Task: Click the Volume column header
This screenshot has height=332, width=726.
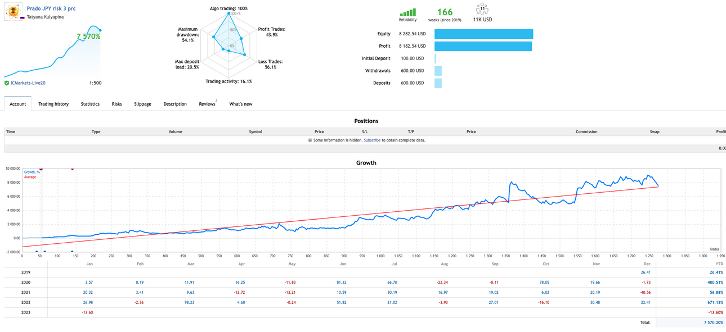Action: pos(175,131)
